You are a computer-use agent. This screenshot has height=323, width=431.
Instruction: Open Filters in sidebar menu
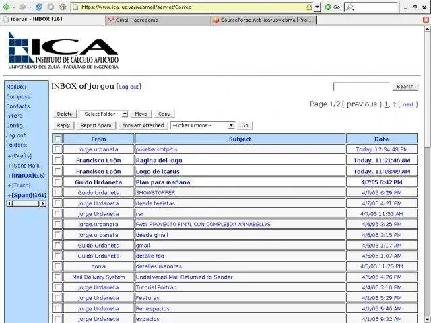14,116
